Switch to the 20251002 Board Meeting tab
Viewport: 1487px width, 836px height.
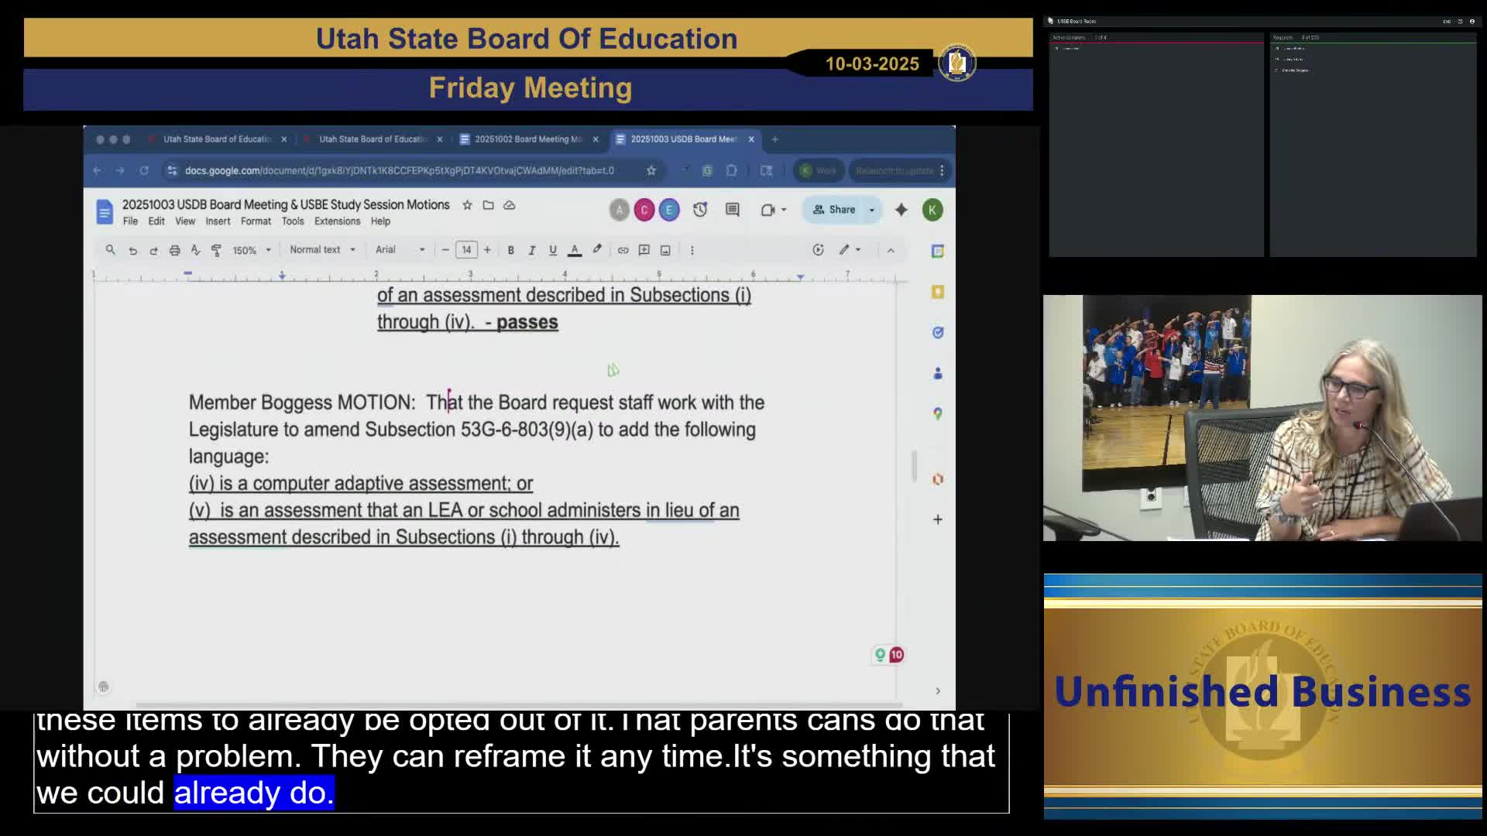(527, 139)
